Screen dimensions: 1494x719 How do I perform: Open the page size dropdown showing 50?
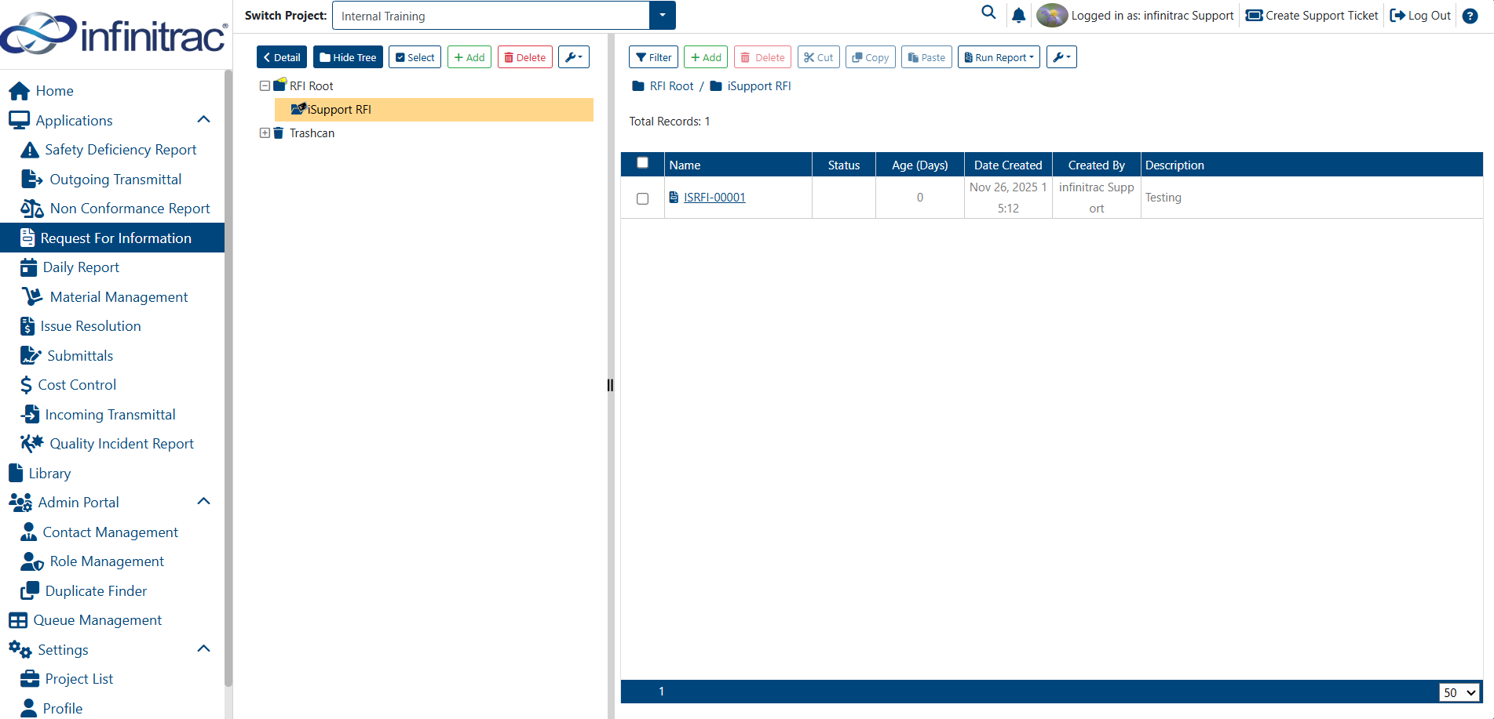(x=1459, y=692)
